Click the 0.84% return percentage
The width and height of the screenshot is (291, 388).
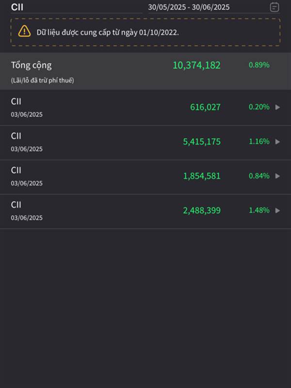pos(259,176)
